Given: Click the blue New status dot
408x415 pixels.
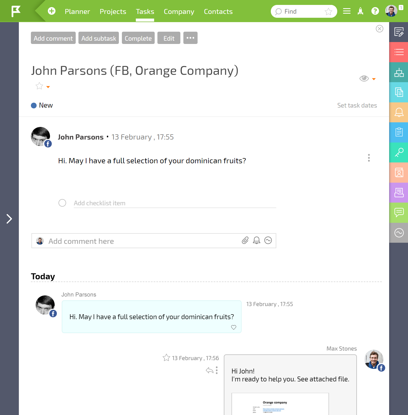Looking at the screenshot, I should pos(34,105).
